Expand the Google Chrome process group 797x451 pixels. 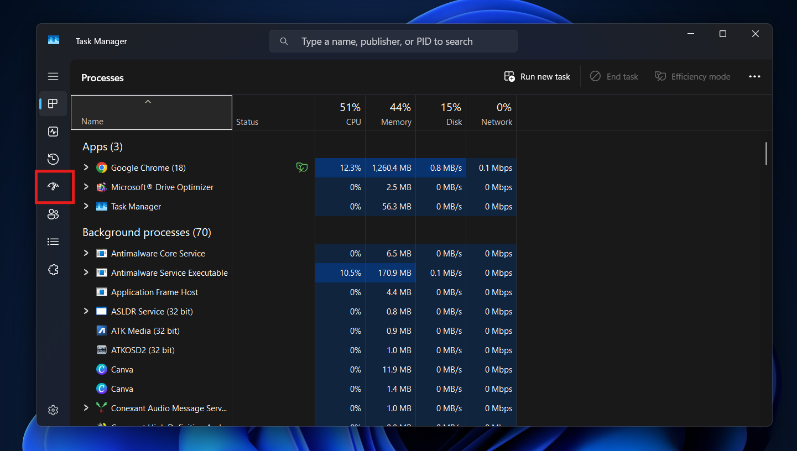point(86,167)
